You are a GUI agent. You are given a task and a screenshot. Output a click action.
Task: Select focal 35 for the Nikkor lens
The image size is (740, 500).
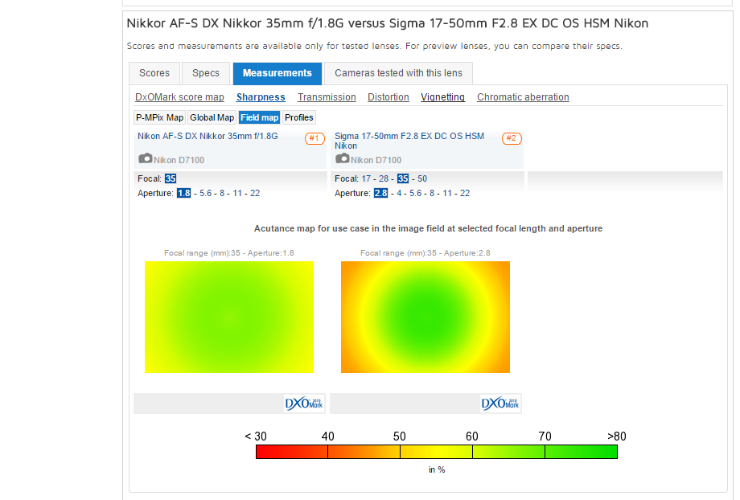[171, 178]
